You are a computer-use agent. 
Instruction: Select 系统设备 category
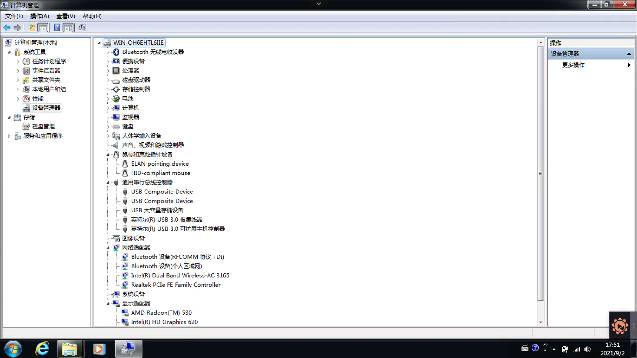[133, 294]
